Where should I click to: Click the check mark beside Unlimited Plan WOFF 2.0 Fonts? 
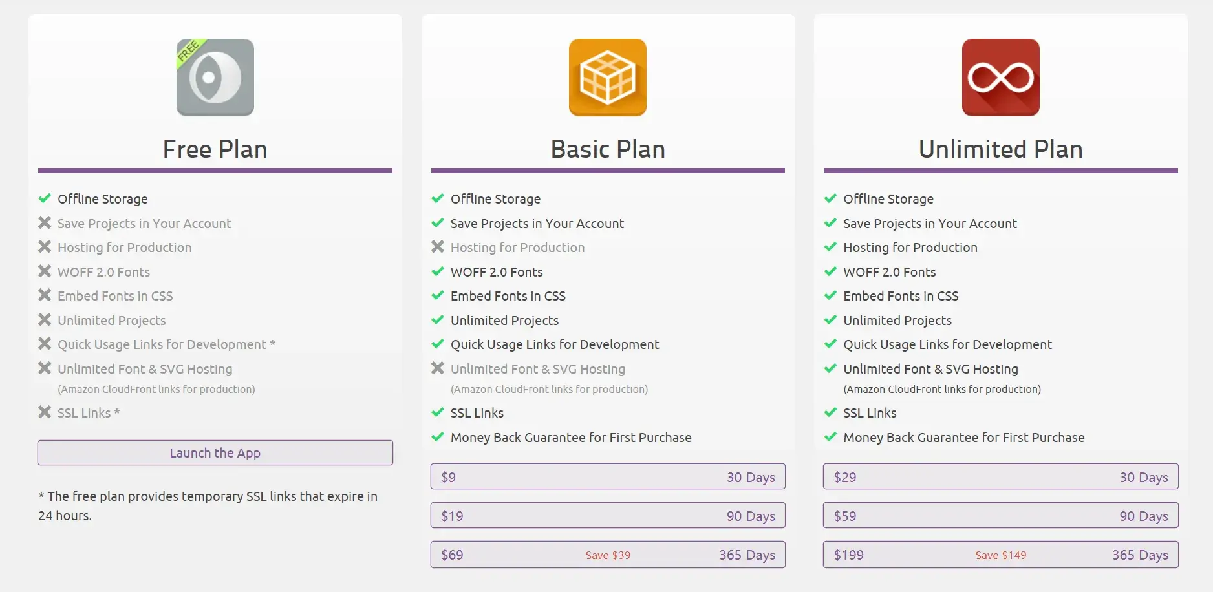830,271
